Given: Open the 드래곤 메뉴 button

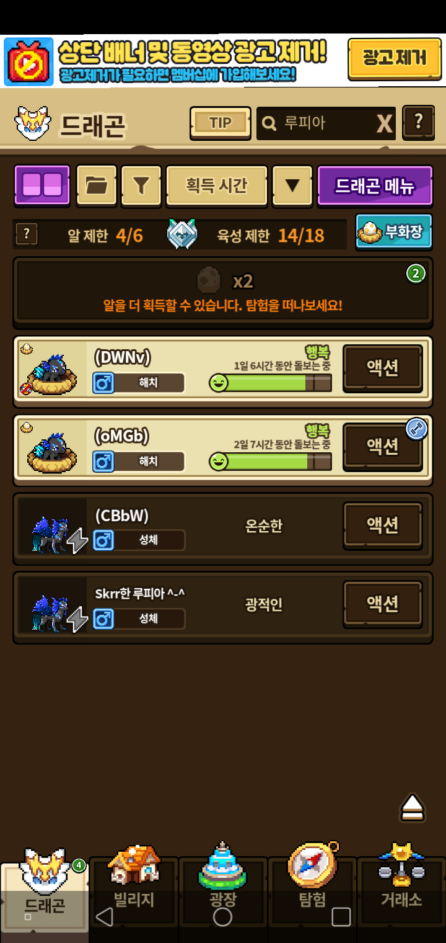Looking at the screenshot, I should click(375, 185).
